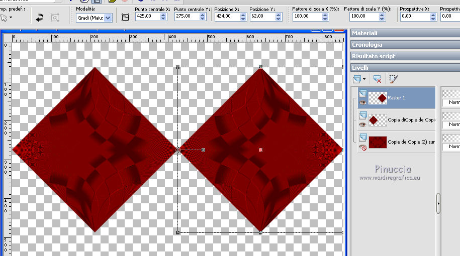The image size is (460, 256).
Task: Click the Posizione Y field
Action: [x=263, y=16]
